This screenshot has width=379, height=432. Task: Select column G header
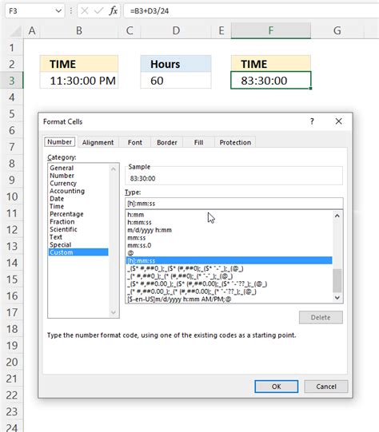coord(337,30)
